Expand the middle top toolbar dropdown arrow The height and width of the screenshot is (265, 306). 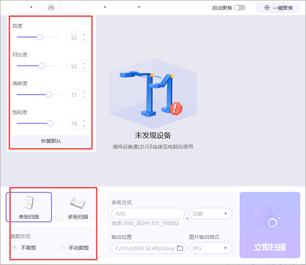click(x=105, y=7)
